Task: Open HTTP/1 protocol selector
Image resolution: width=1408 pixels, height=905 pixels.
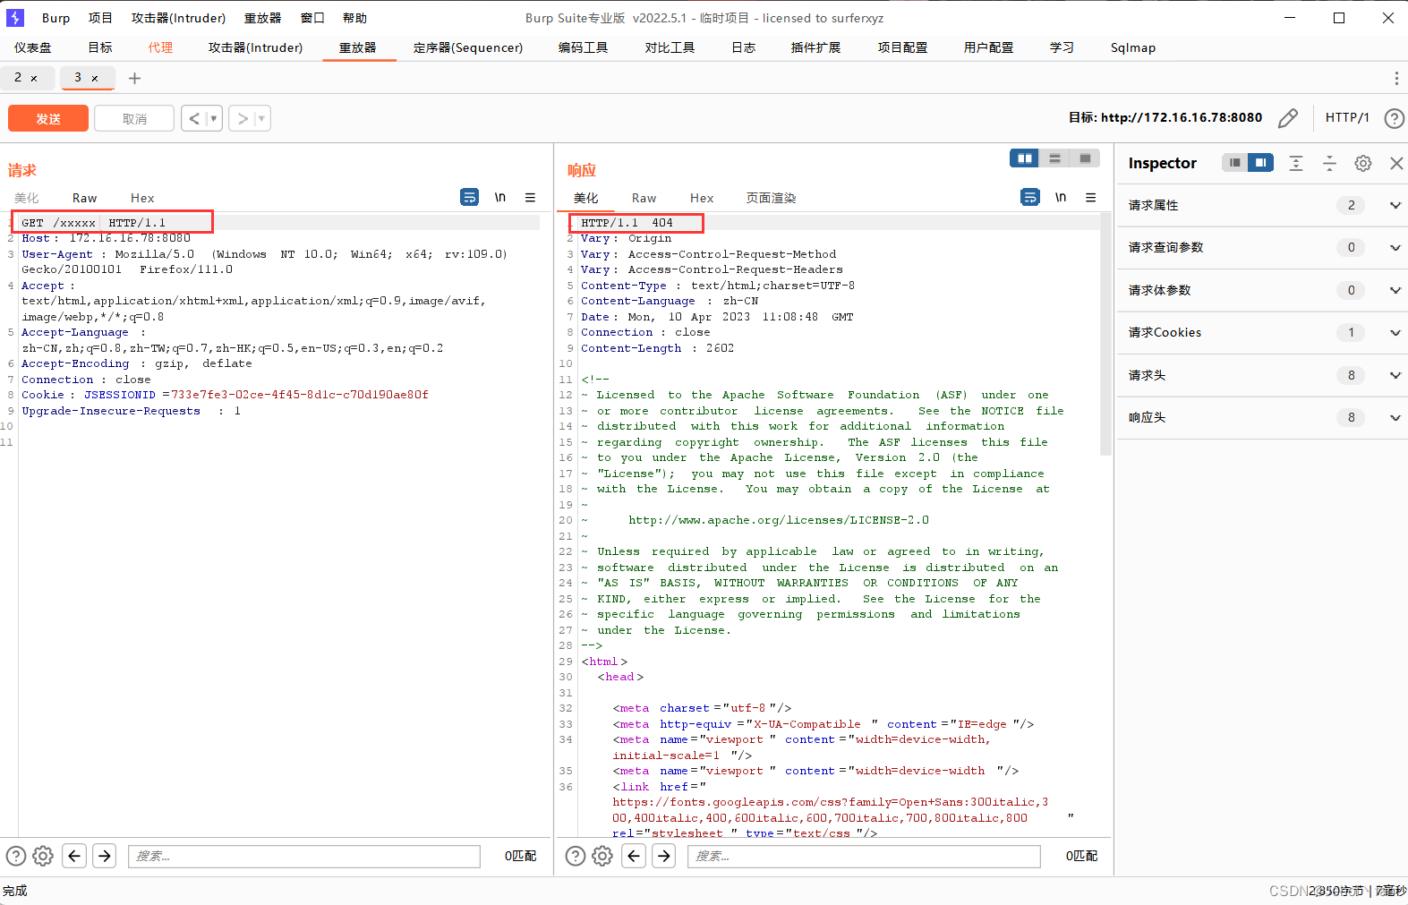Action: coord(1347,117)
